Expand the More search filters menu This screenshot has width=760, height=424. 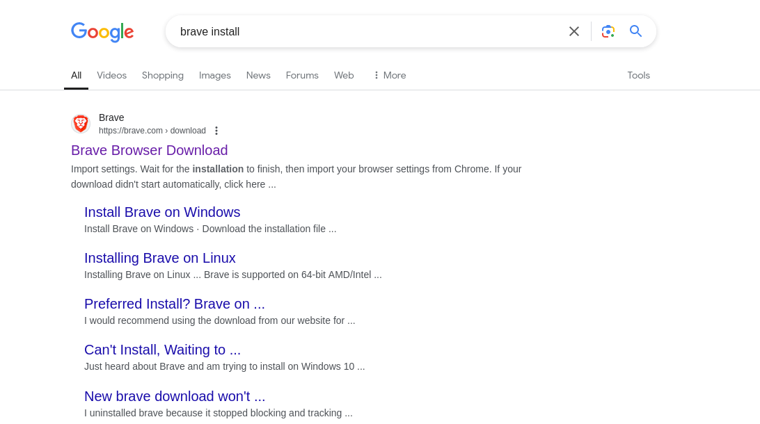coord(389,76)
